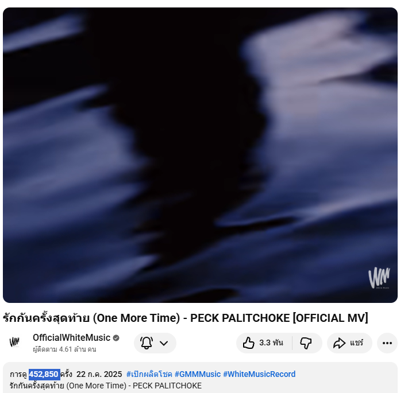Click the upload date 22 ก.ค. 2025

click(99, 374)
